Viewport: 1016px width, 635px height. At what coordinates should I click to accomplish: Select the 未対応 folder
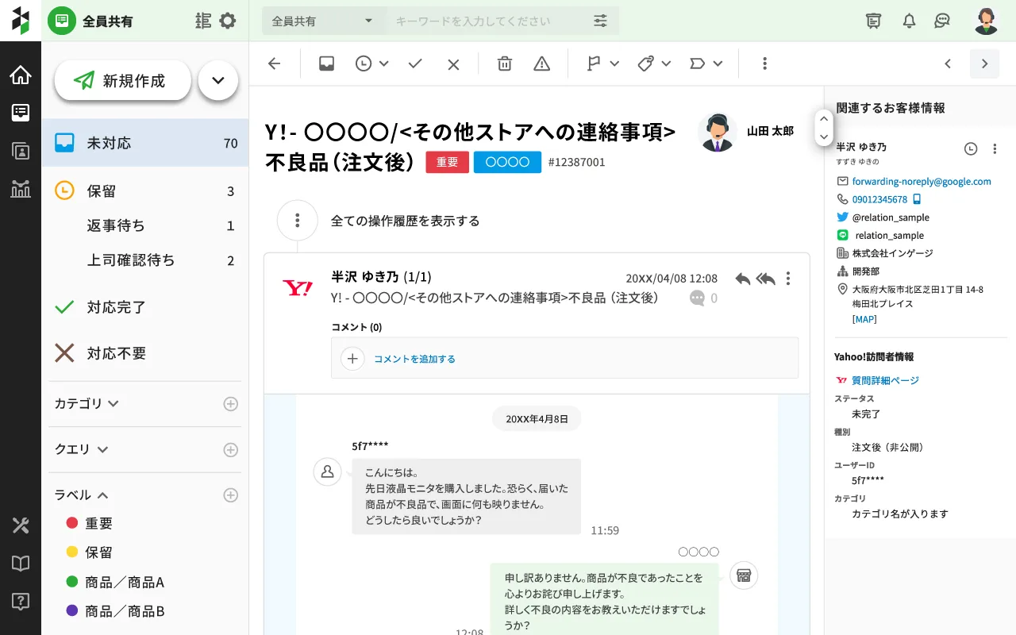pyautogui.click(x=145, y=143)
